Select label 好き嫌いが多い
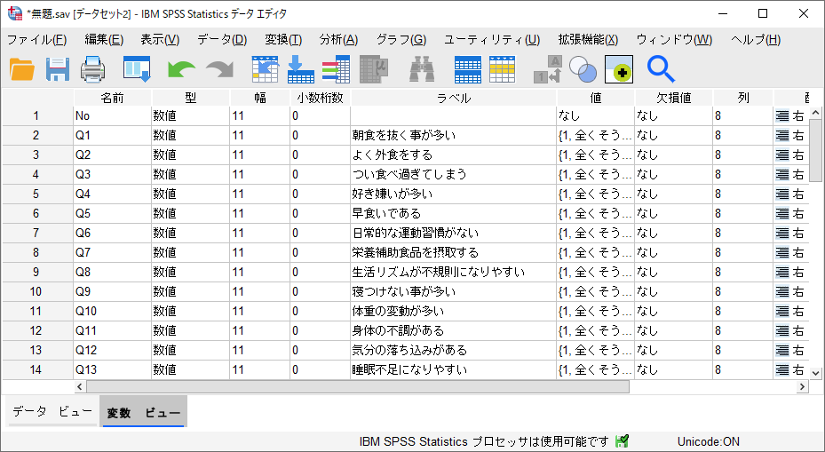 click(x=392, y=194)
